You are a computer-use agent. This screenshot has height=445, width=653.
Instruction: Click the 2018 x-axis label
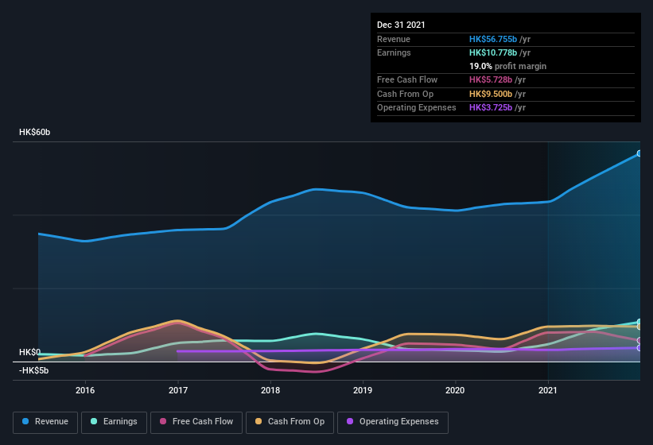point(270,390)
